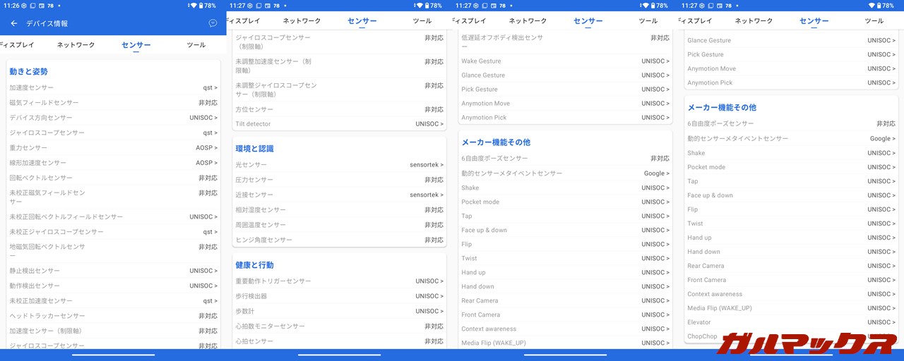Select the 未校正加速度センサー row

[113, 301]
